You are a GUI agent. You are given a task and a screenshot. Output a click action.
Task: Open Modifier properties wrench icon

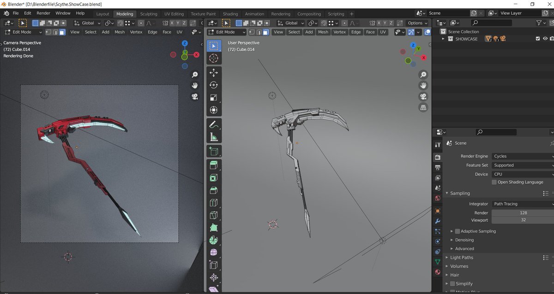pyautogui.click(x=438, y=221)
